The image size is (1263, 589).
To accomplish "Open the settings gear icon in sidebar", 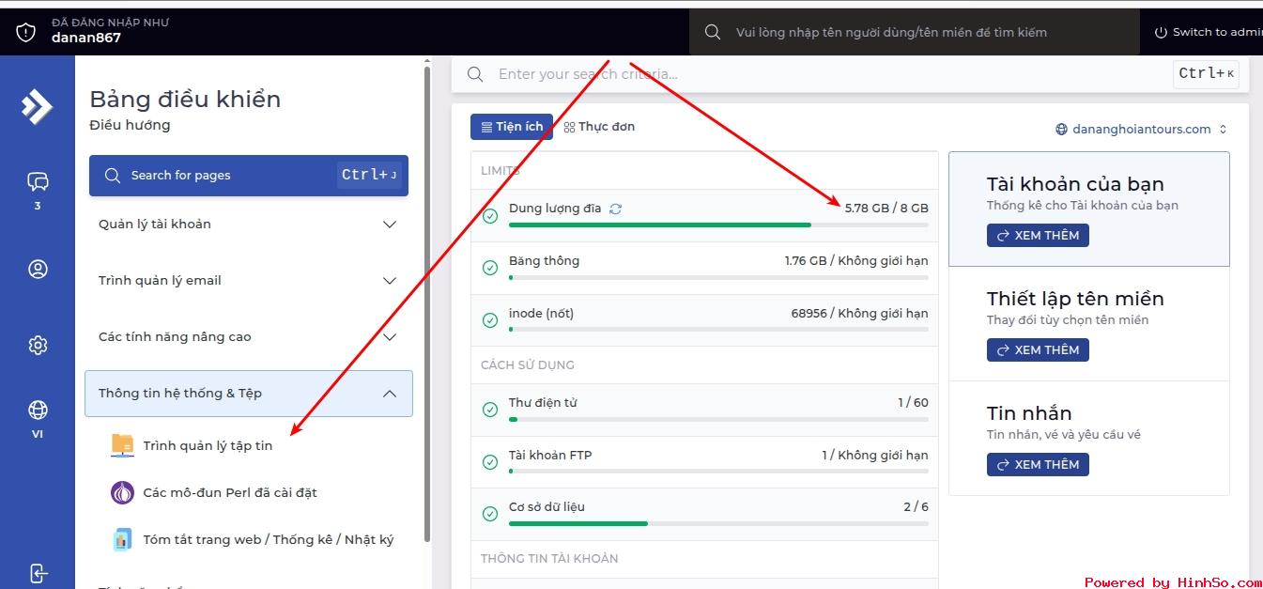I will (38, 346).
